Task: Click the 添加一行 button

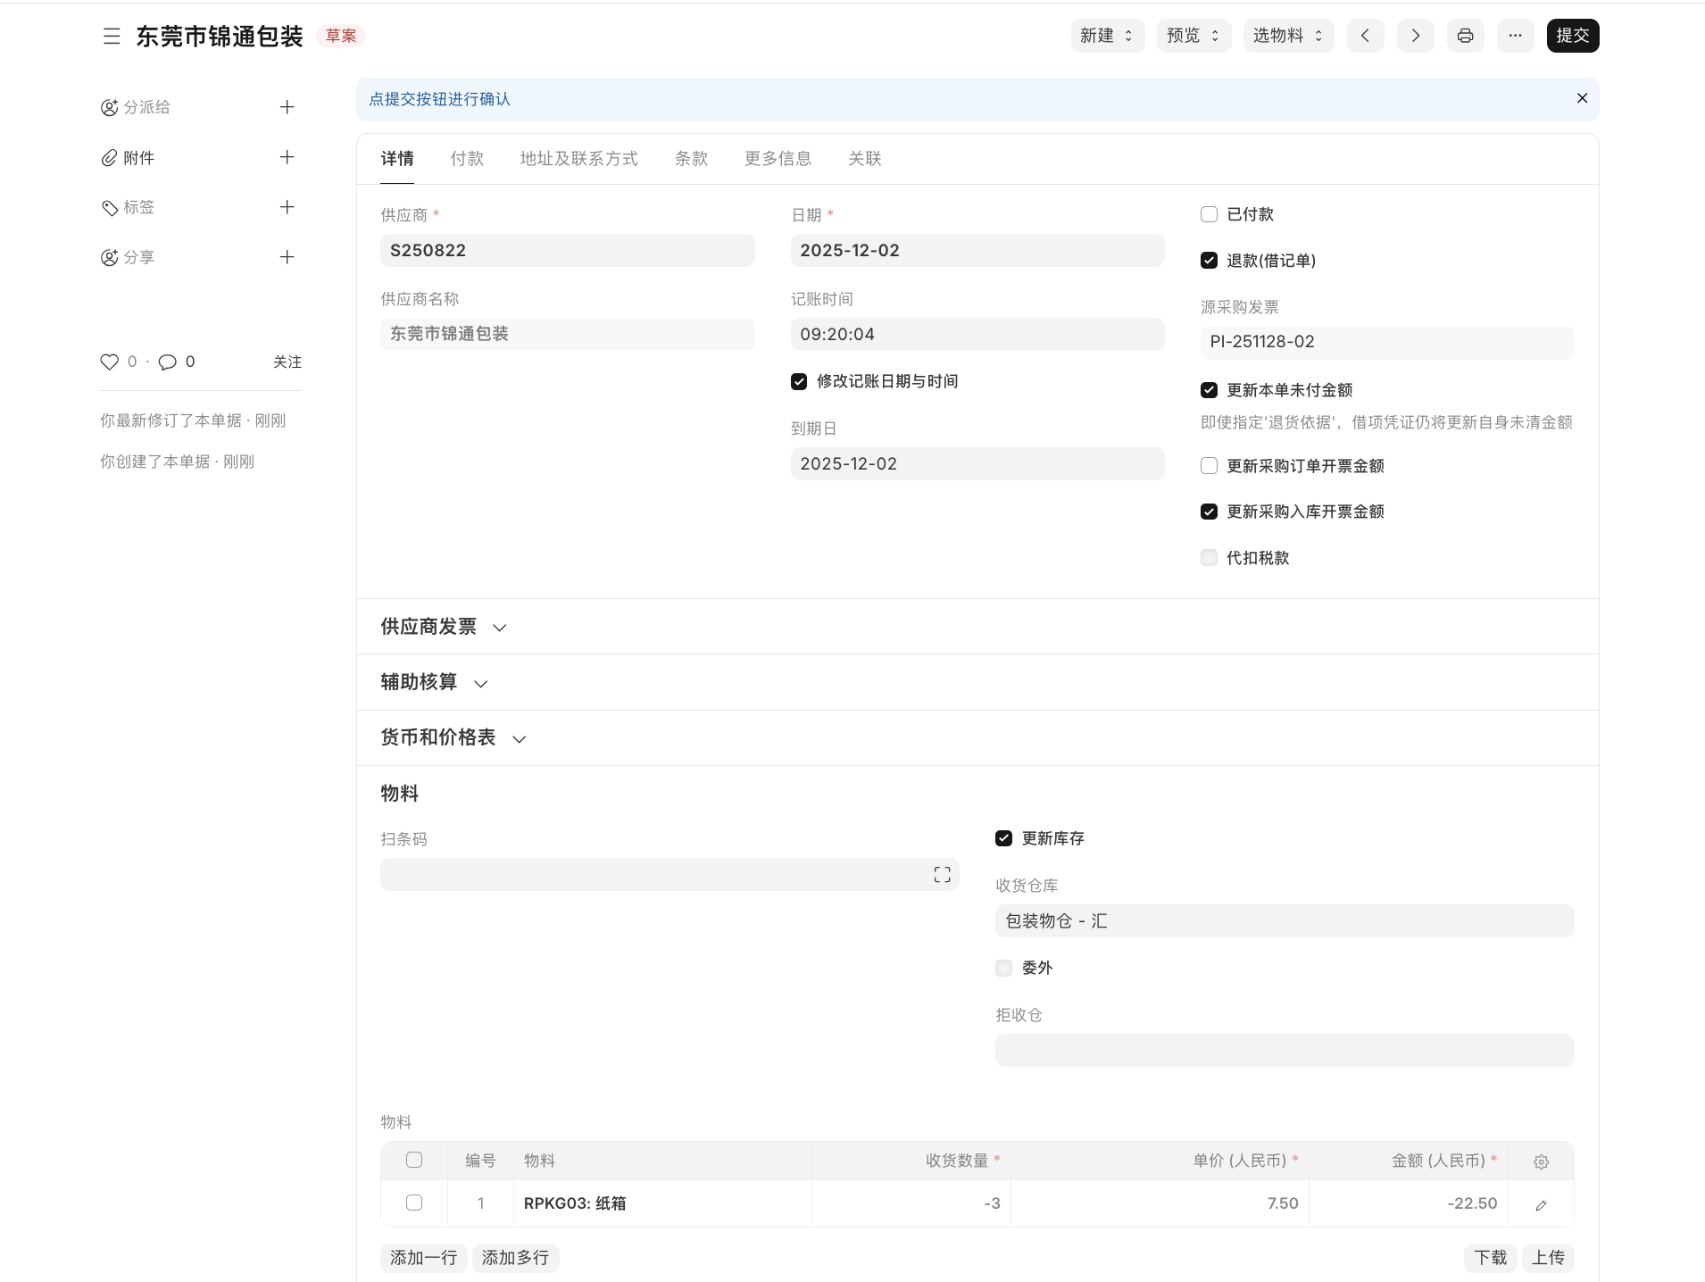Action: 423,1258
